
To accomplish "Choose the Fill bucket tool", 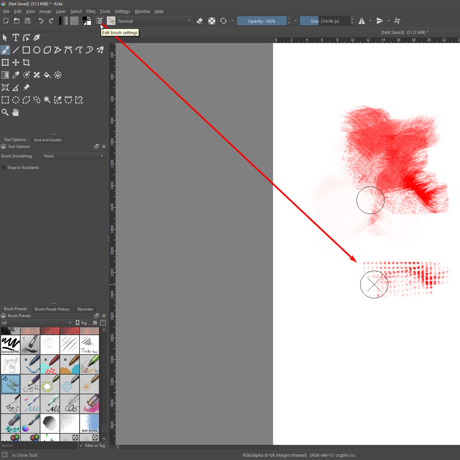I will [x=47, y=75].
